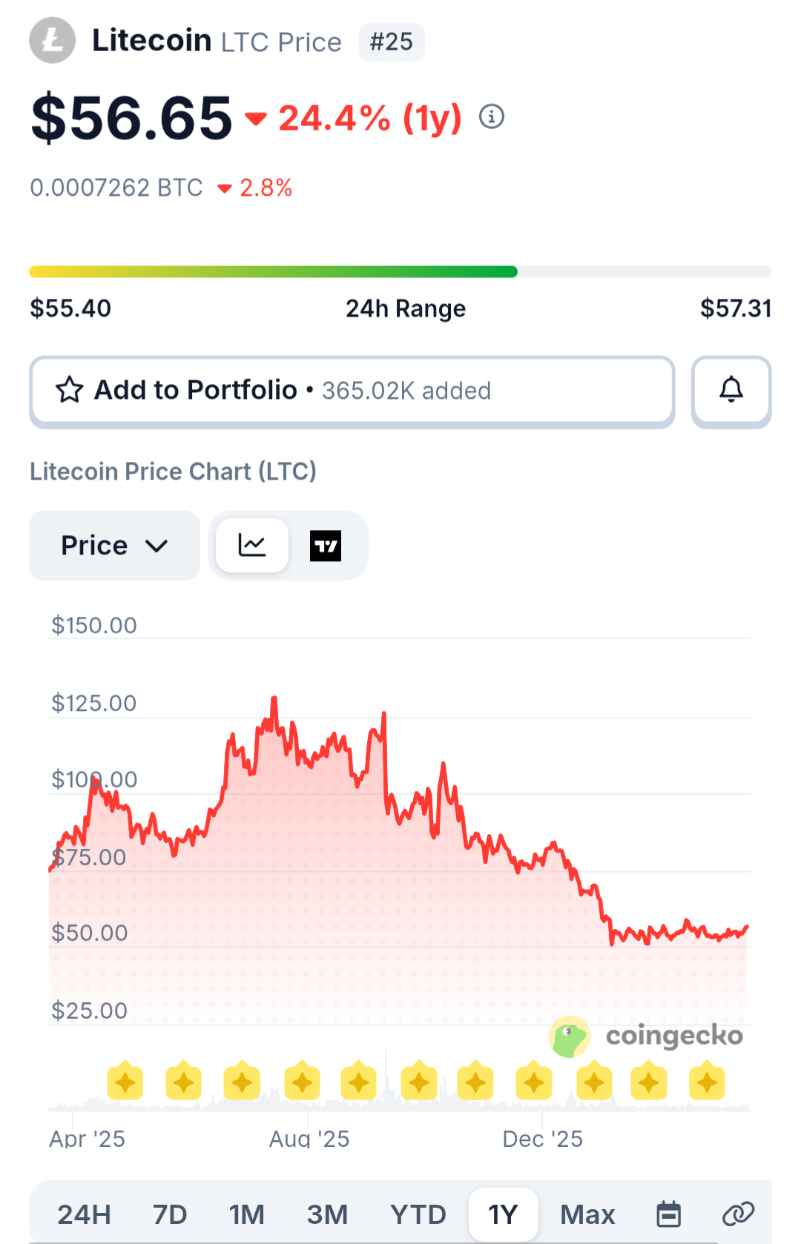Viewport: 801px width, 1244px height.
Task: Click the 24h Range progress bar
Action: [x=400, y=272]
